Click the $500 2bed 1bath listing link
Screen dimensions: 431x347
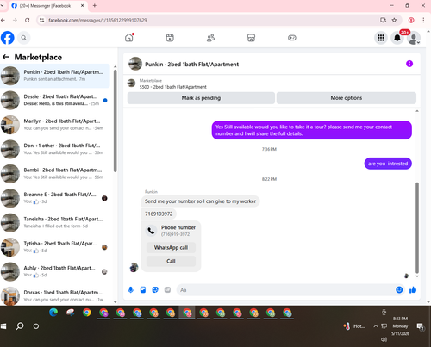pyautogui.click(x=172, y=87)
